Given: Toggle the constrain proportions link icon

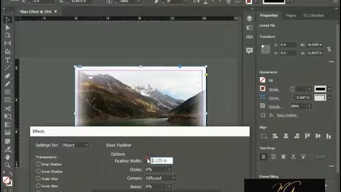Looking at the screenshot, I should click(x=329, y=49).
